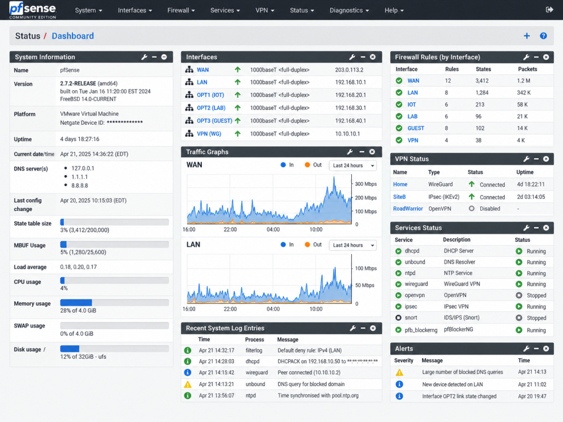563x422 pixels.
Task: Open dashboard help question mark icon
Action: tap(543, 36)
